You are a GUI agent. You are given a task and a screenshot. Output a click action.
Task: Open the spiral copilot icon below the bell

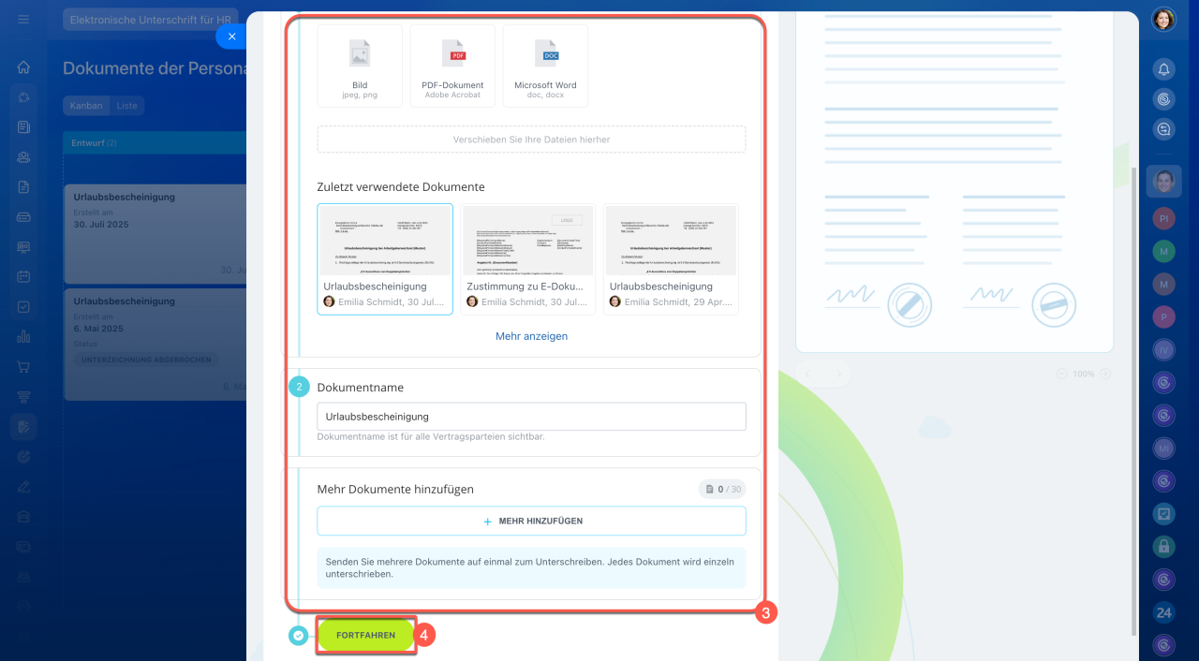pyautogui.click(x=1163, y=99)
